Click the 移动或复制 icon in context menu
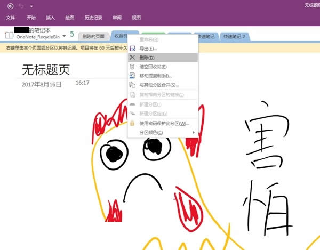 click(132, 76)
